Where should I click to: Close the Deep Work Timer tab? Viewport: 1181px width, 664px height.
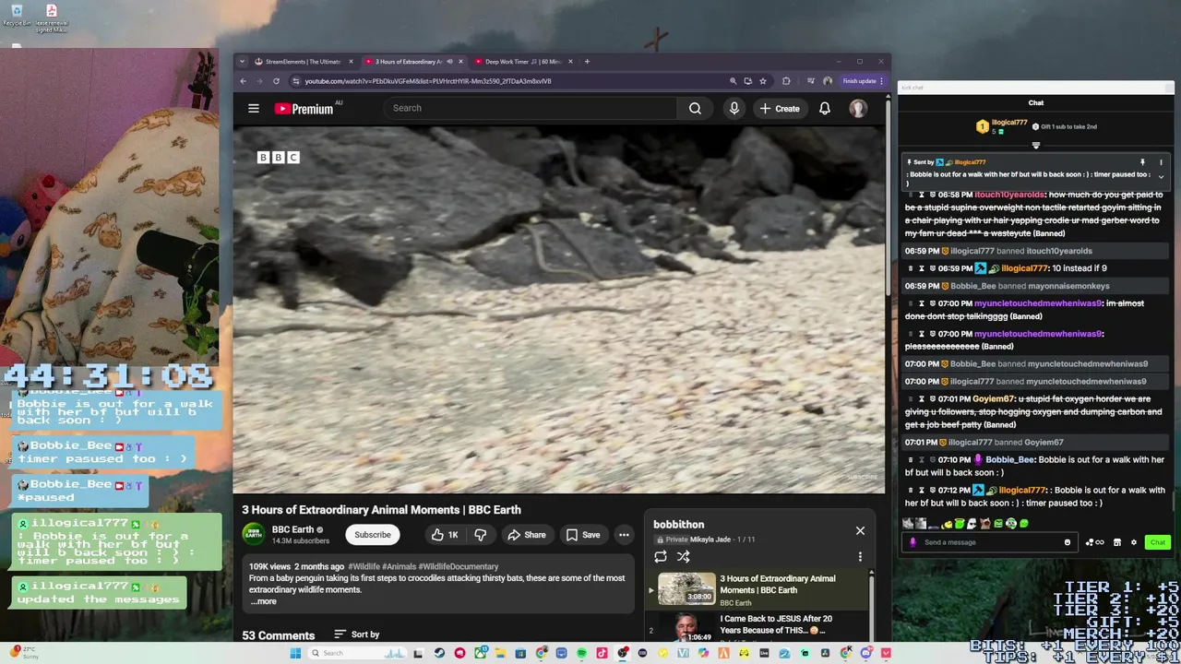click(x=570, y=62)
